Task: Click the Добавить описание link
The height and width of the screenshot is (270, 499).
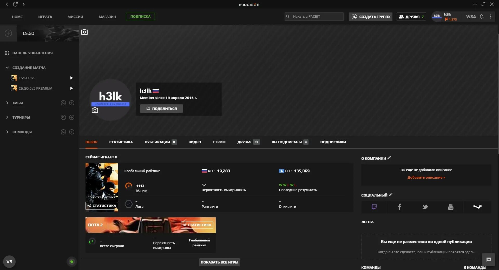Action: pyautogui.click(x=426, y=177)
